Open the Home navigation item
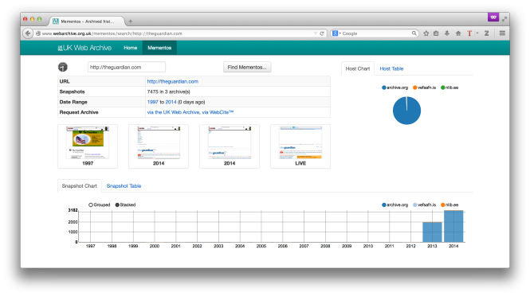This screenshot has height=296, width=530. pos(131,48)
